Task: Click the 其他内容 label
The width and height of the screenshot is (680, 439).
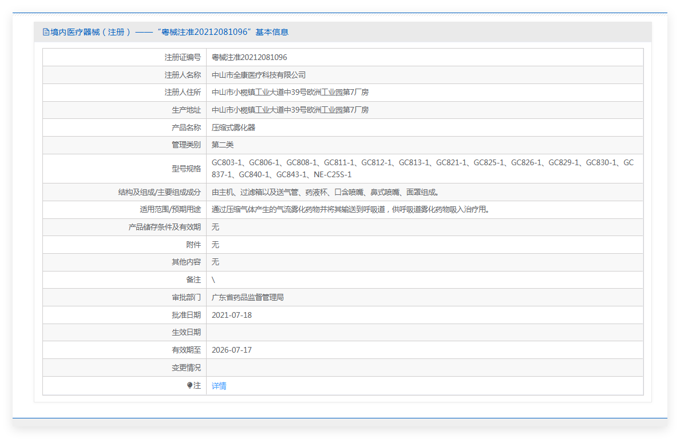Action: point(186,262)
